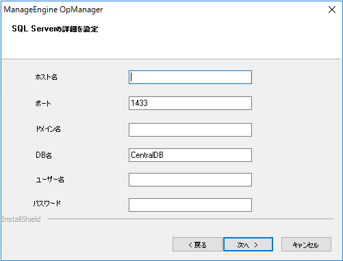Click the ホスト名 label text
The width and height of the screenshot is (343, 261).
(x=47, y=77)
